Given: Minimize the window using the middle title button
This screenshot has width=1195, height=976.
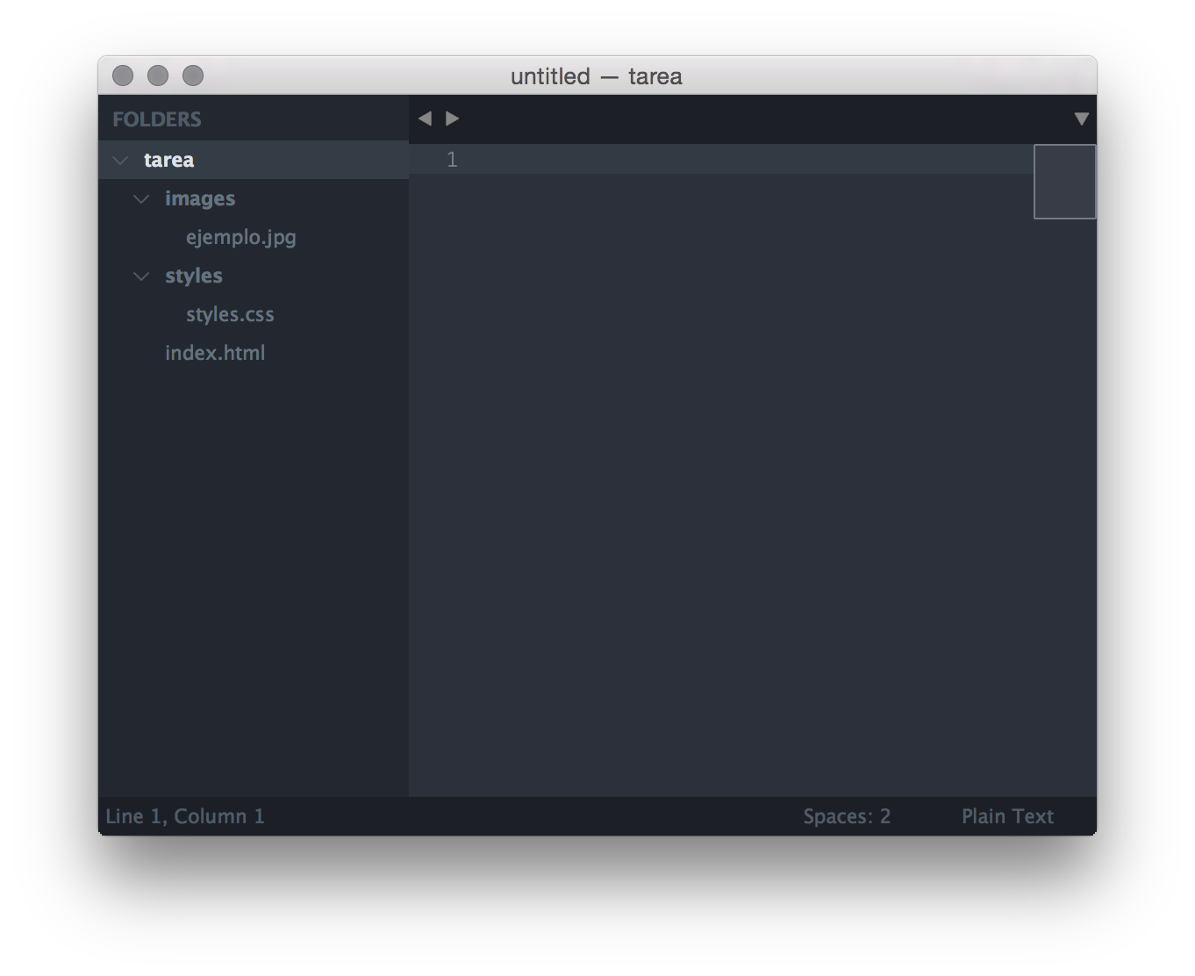Looking at the screenshot, I should point(158,76).
